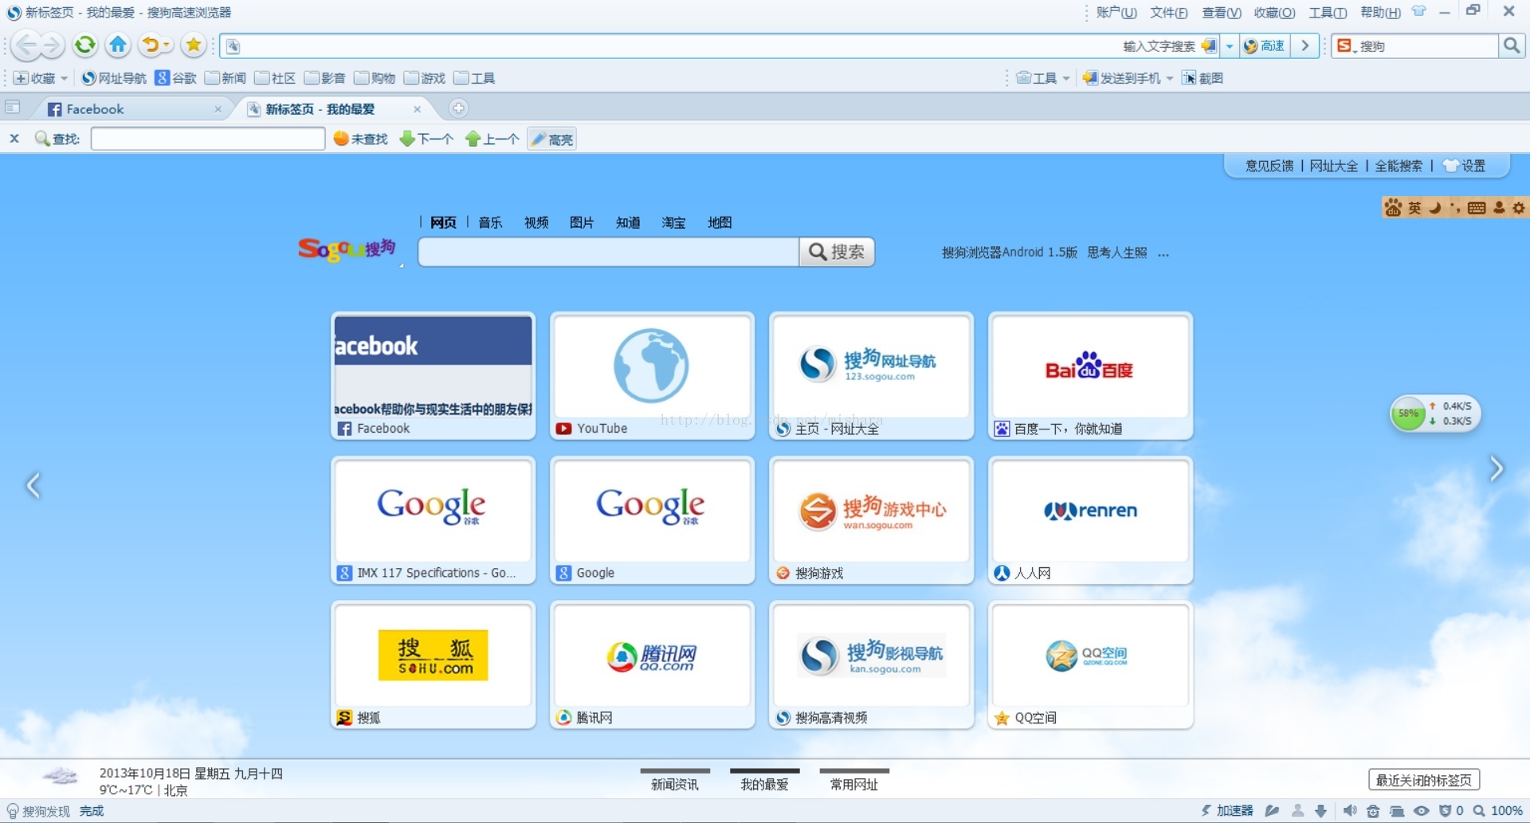Toggle the 高亮 highlight option in find bar
The height and width of the screenshot is (823, 1530).
(x=551, y=138)
